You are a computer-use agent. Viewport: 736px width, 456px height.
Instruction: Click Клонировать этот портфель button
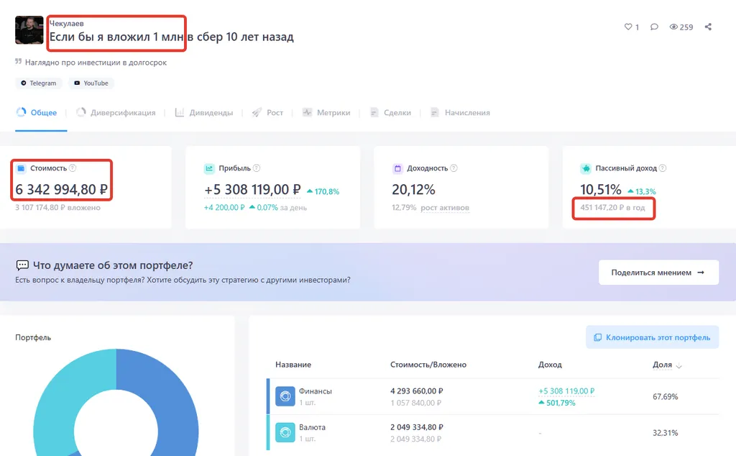(x=652, y=337)
